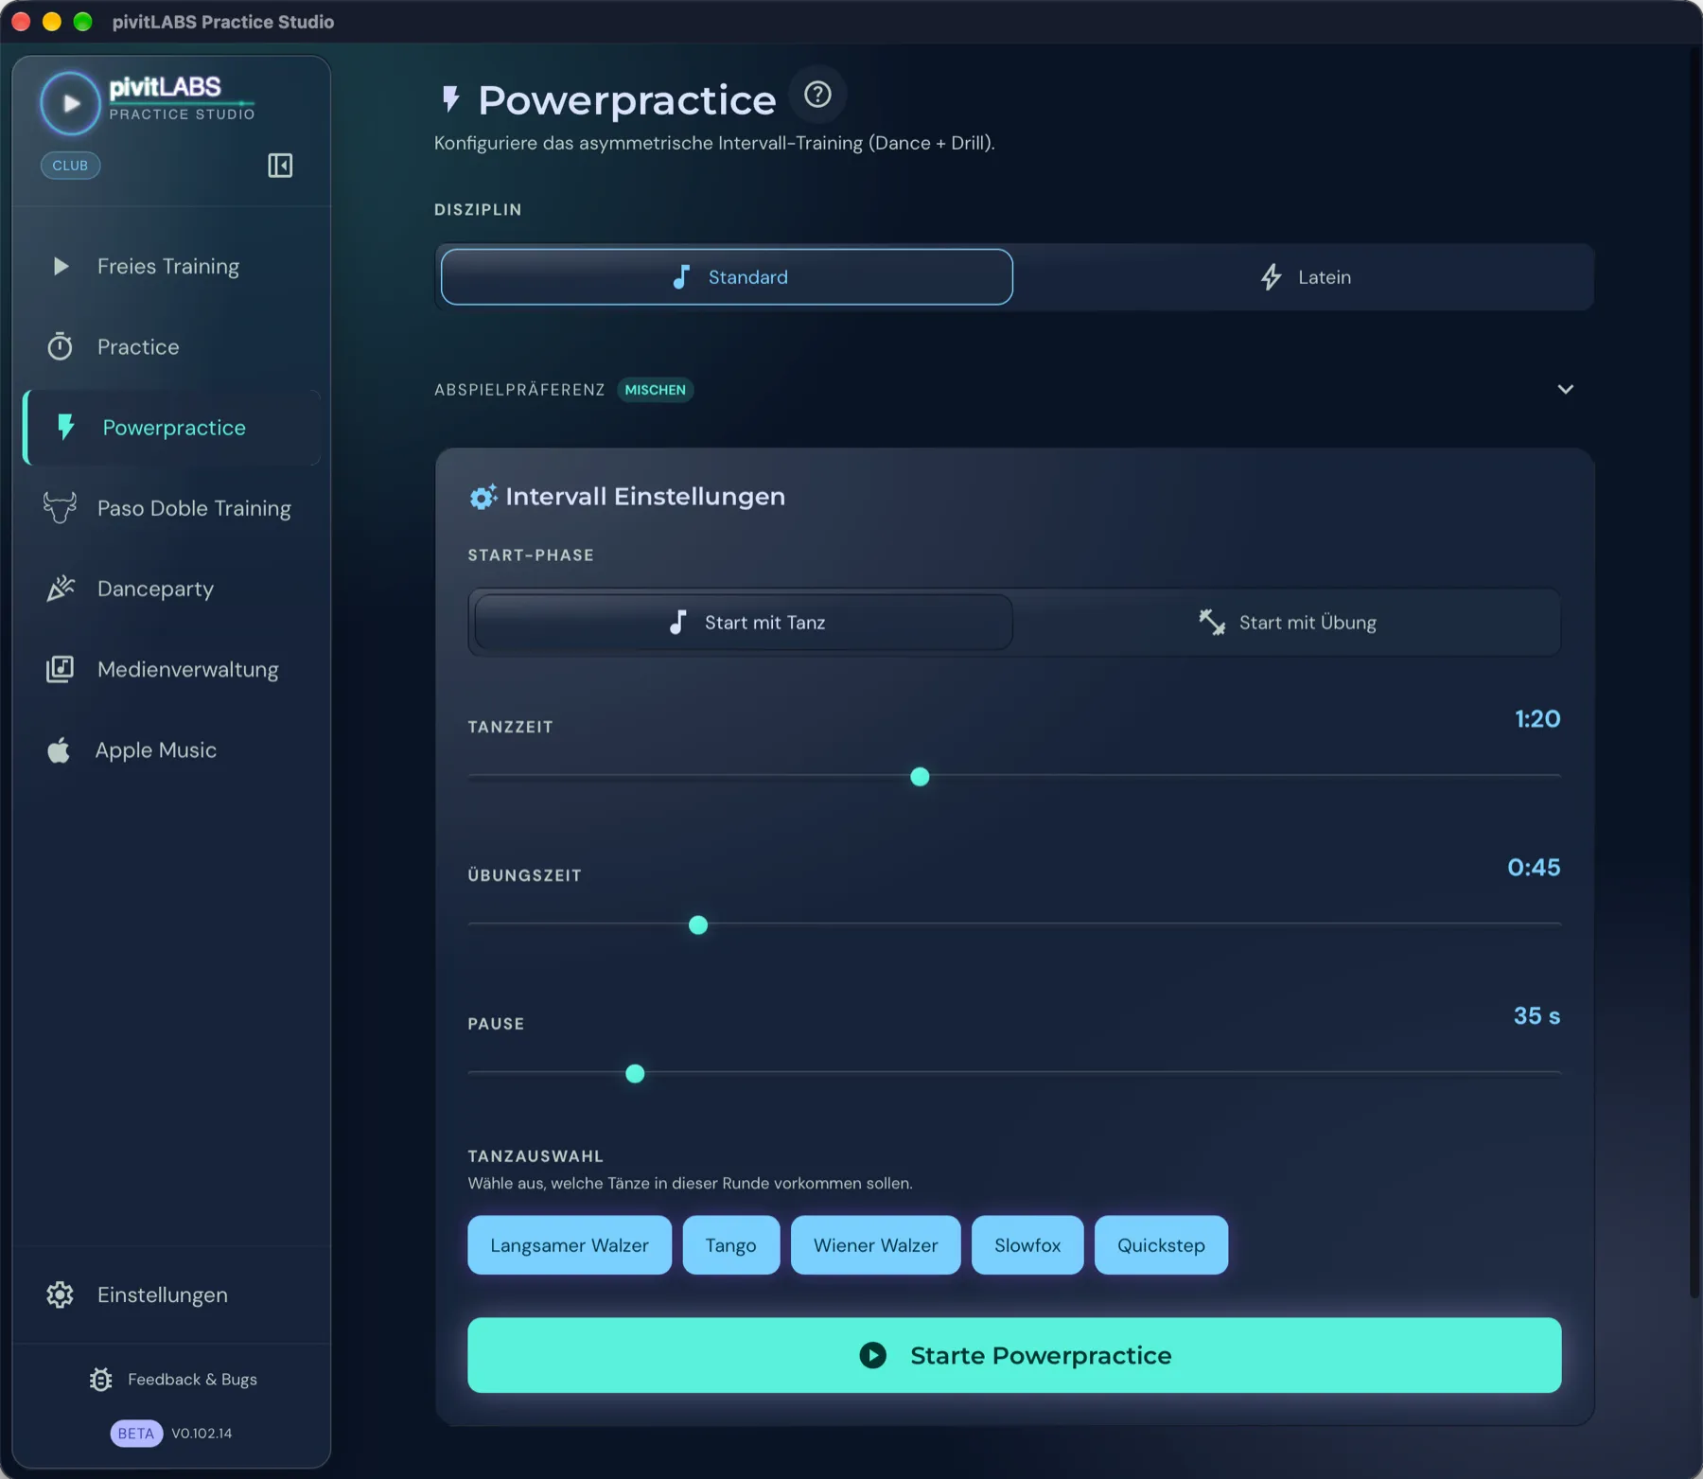Viewport: 1703px width, 1479px height.
Task: Click the Medienverwaltung media library icon
Action: tap(60, 669)
